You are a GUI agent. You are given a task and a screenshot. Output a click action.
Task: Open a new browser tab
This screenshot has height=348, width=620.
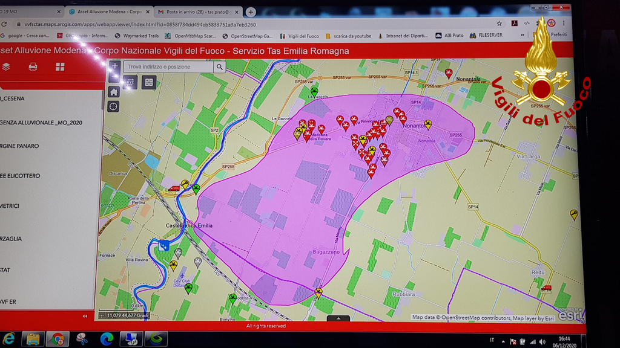(251, 12)
